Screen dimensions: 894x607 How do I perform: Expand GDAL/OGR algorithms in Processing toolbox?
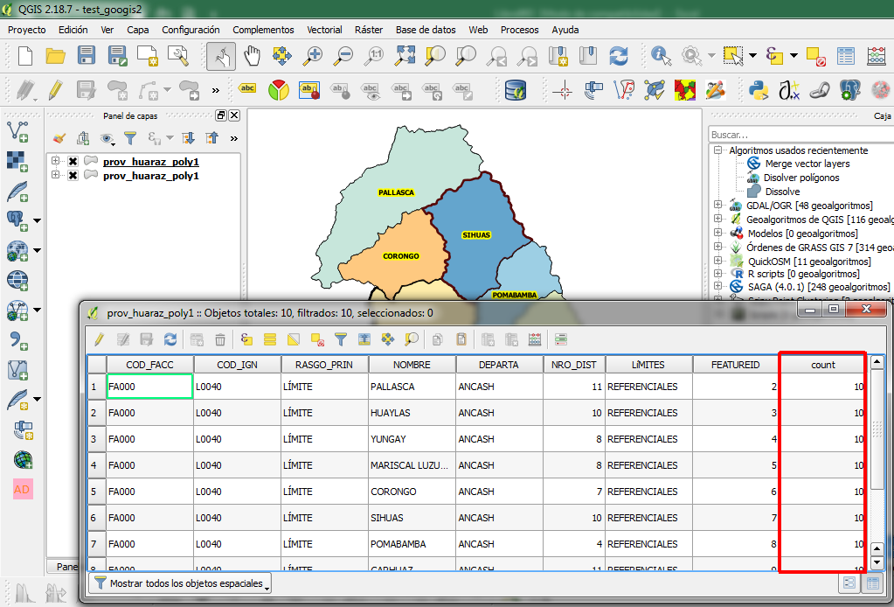[x=717, y=206]
